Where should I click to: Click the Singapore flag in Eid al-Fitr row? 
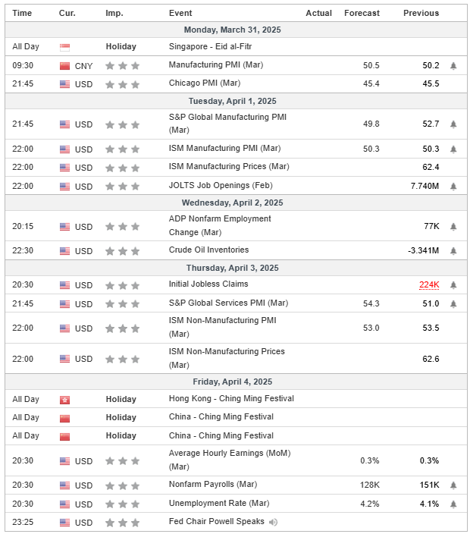[x=64, y=47]
